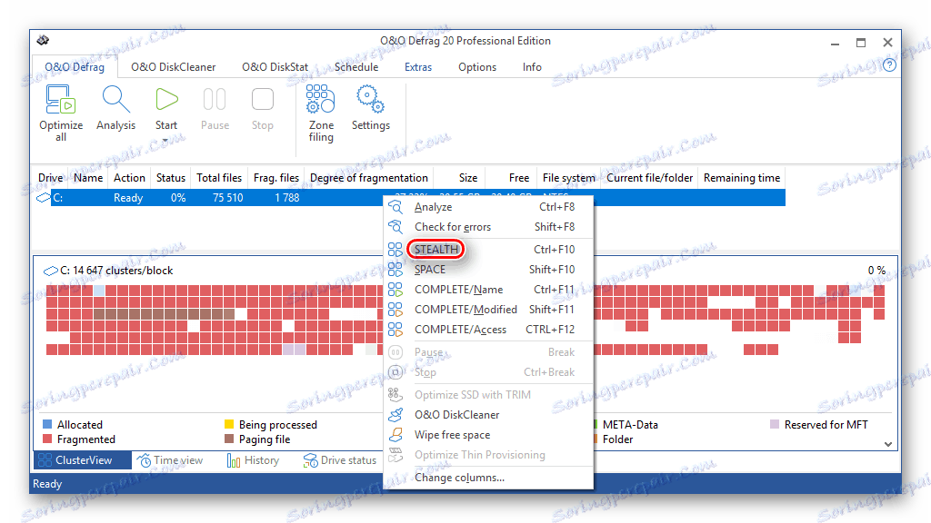Screen dimensions: 931x523
Task: Click C: 14 647 clusters/block label
Action: [116, 271]
